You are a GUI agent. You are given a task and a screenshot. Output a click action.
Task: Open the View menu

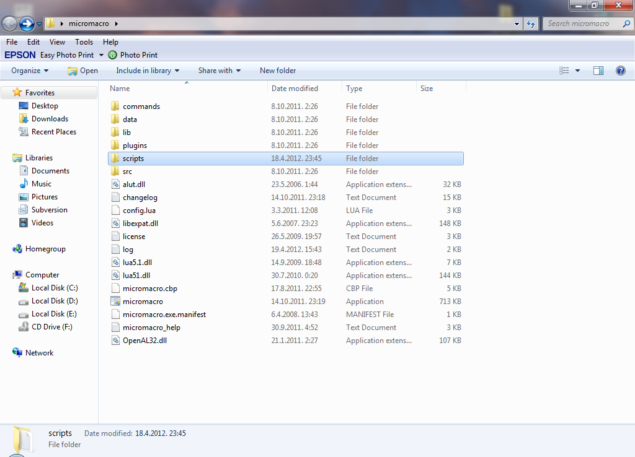point(57,42)
